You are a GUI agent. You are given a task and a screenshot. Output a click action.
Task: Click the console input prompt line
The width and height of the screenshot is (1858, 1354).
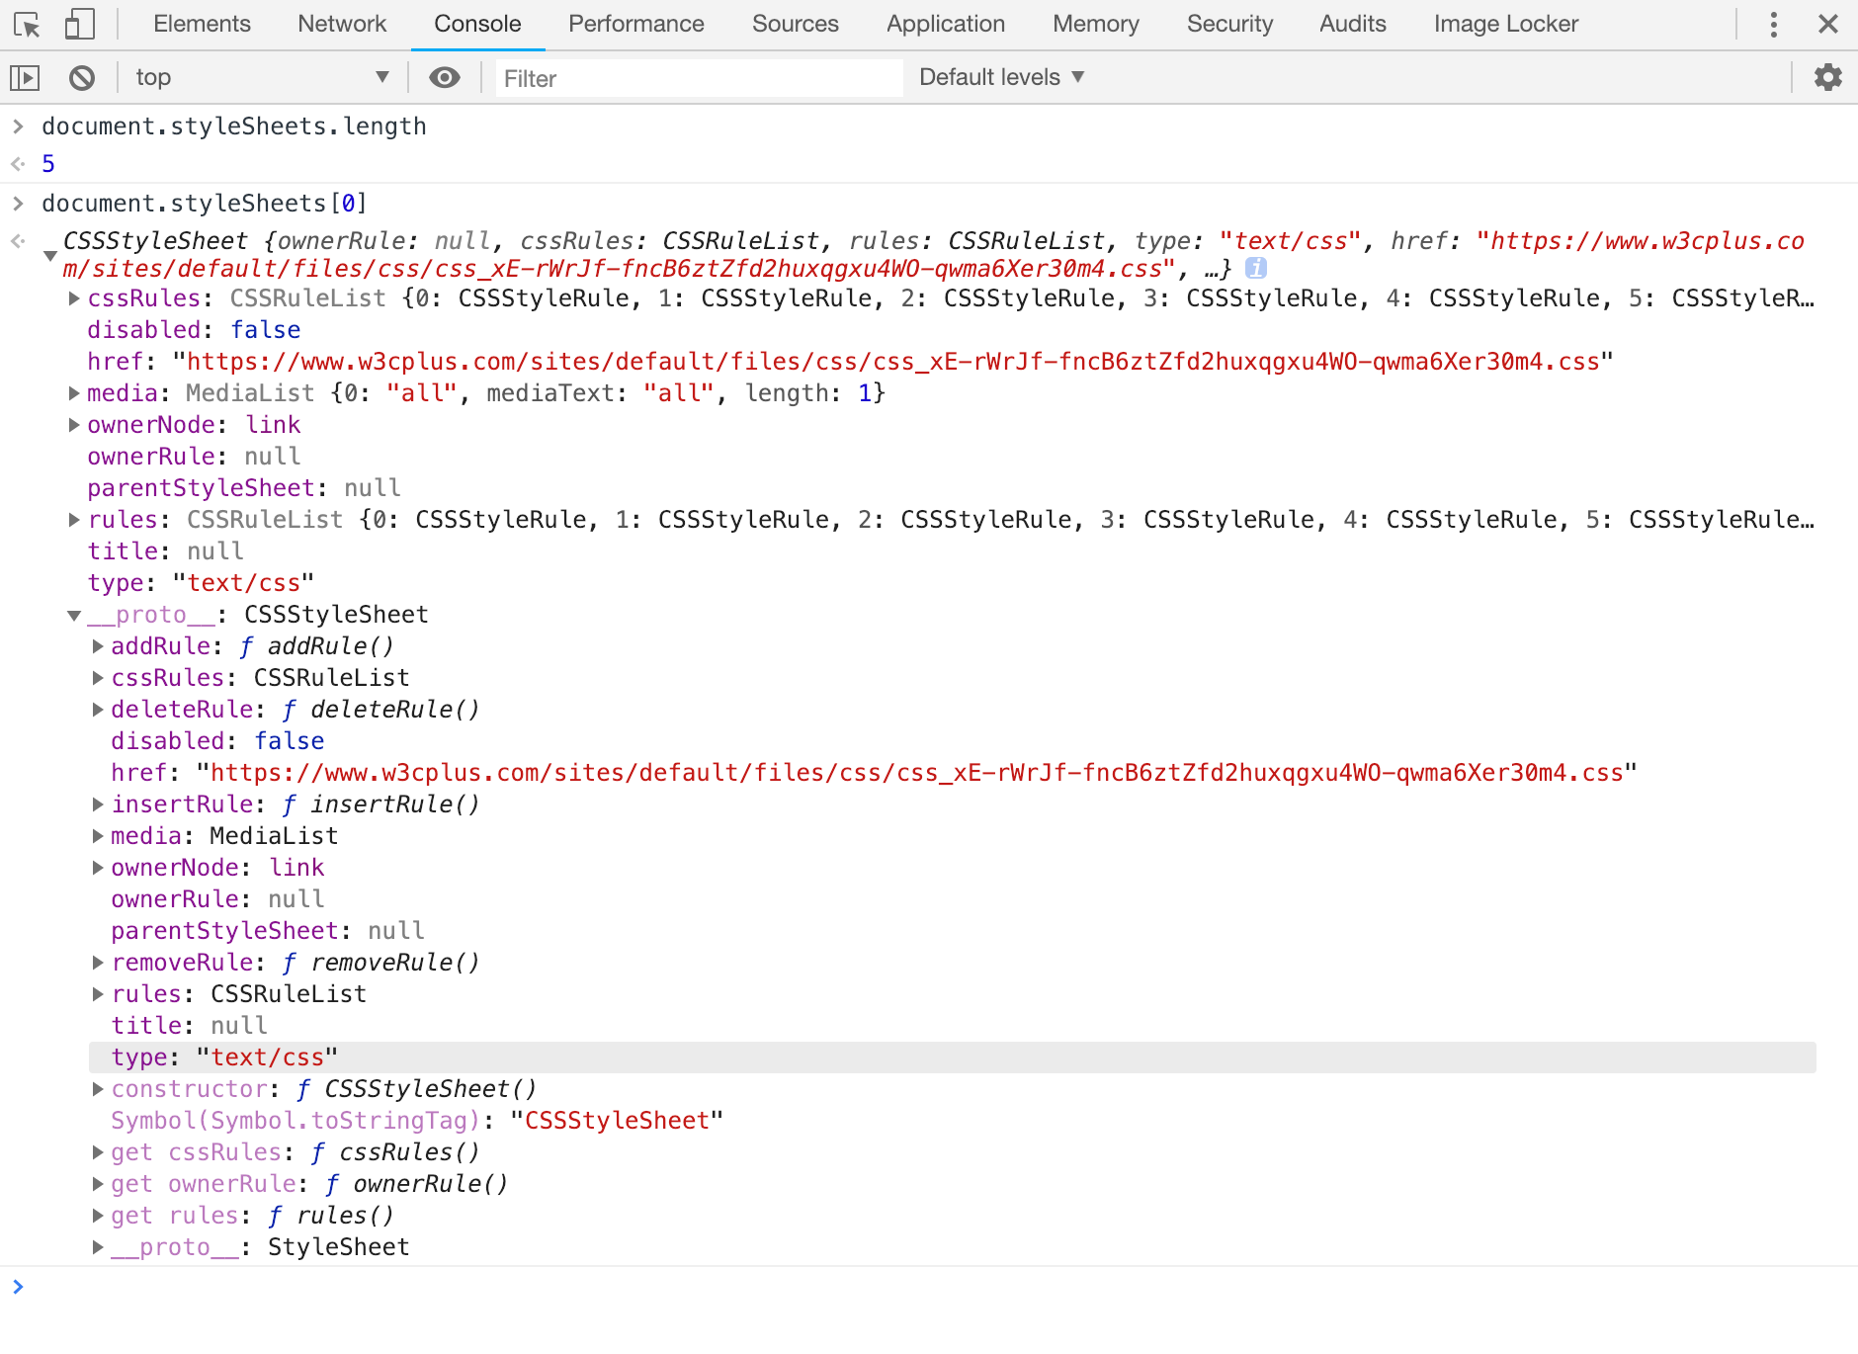[x=929, y=1287]
